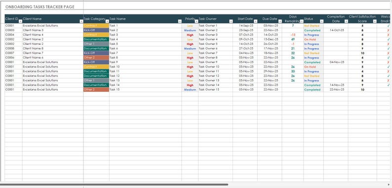Select the Task Owner 3 cell
This screenshot has width=392, height=188.
tap(215, 35)
